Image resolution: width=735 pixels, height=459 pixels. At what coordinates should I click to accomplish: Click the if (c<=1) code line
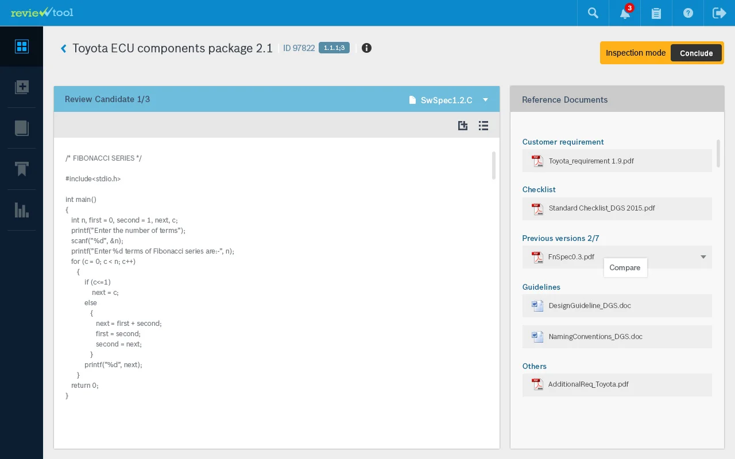[98, 282]
